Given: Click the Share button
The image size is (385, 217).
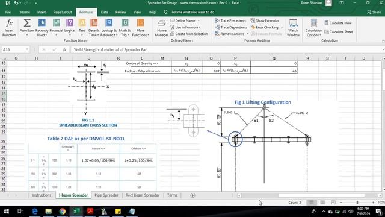Looking at the screenshot, I should coord(374,12).
